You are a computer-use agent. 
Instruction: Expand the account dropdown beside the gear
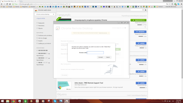tap(143, 10)
